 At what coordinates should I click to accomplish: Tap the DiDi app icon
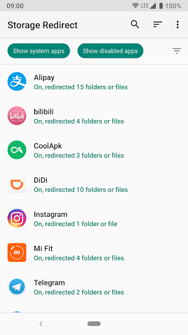(17, 184)
